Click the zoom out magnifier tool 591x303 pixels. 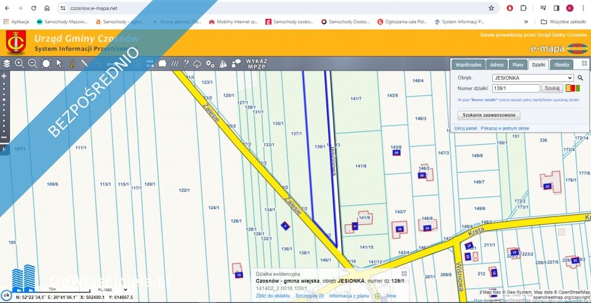[33, 63]
